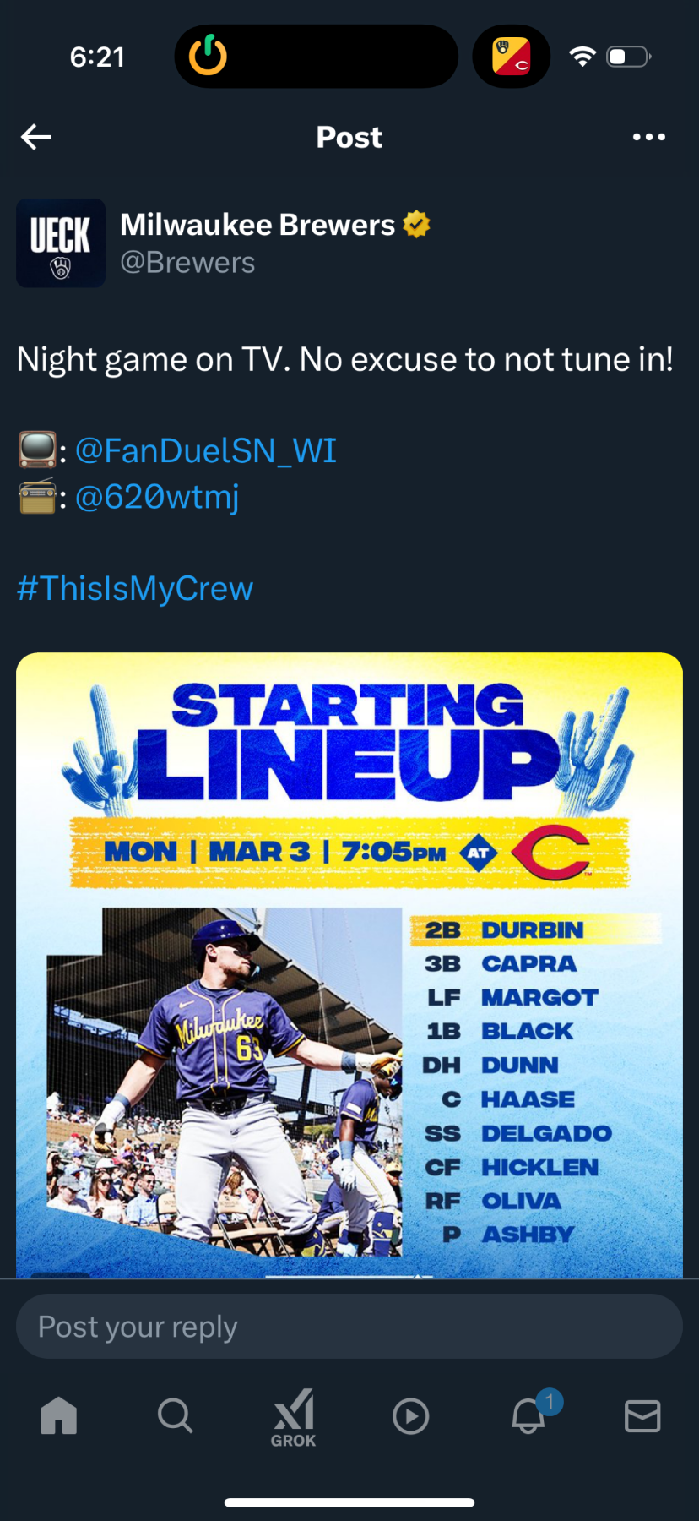Screen dimensions: 699x1521
Task: Open the @620wtmj mention link
Action: (x=157, y=497)
